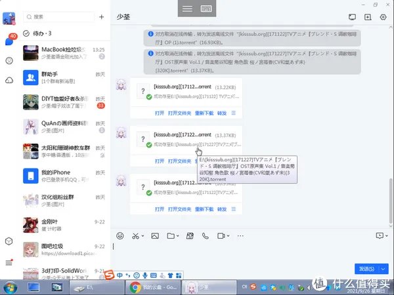
Task: Click the Sogou S logo on IME bar
Action: (109, 275)
